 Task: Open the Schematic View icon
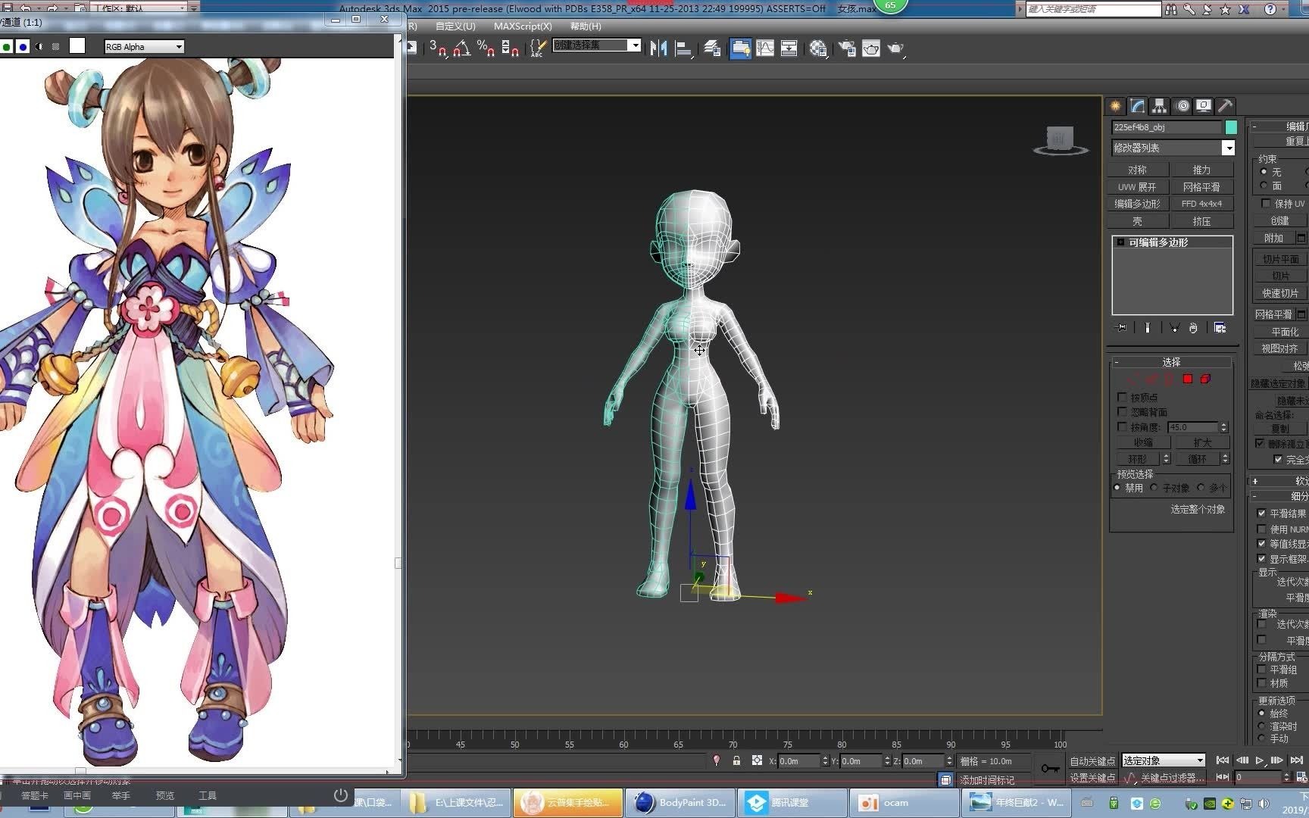coord(789,48)
